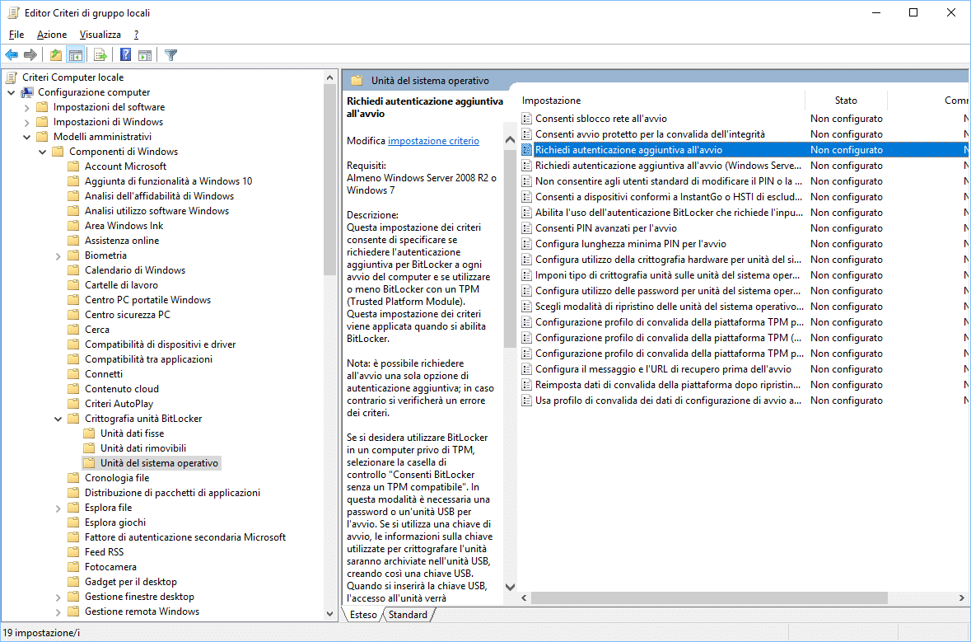Select Area Windows Ink in the tree
This screenshot has width=971, height=642.
point(124,226)
